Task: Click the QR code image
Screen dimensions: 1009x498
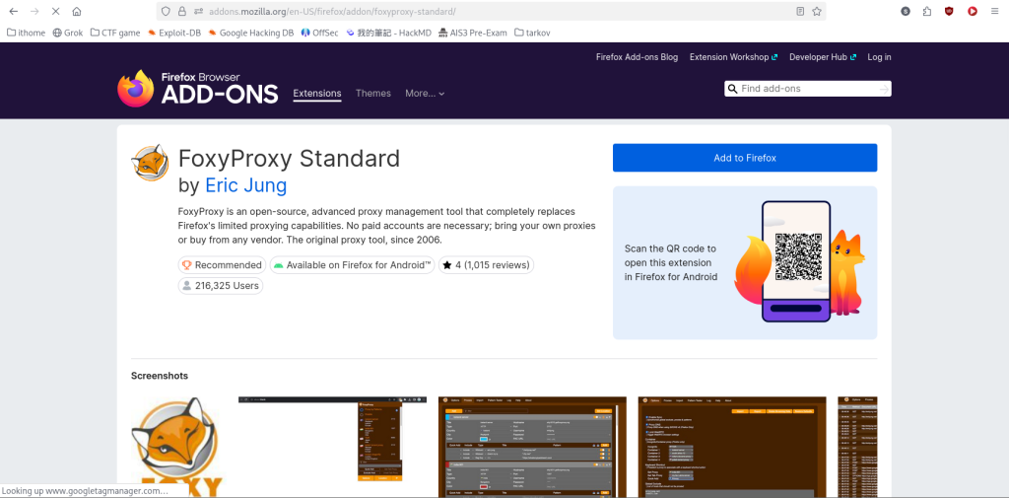Action: pyautogui.click(x=798, y=256)
